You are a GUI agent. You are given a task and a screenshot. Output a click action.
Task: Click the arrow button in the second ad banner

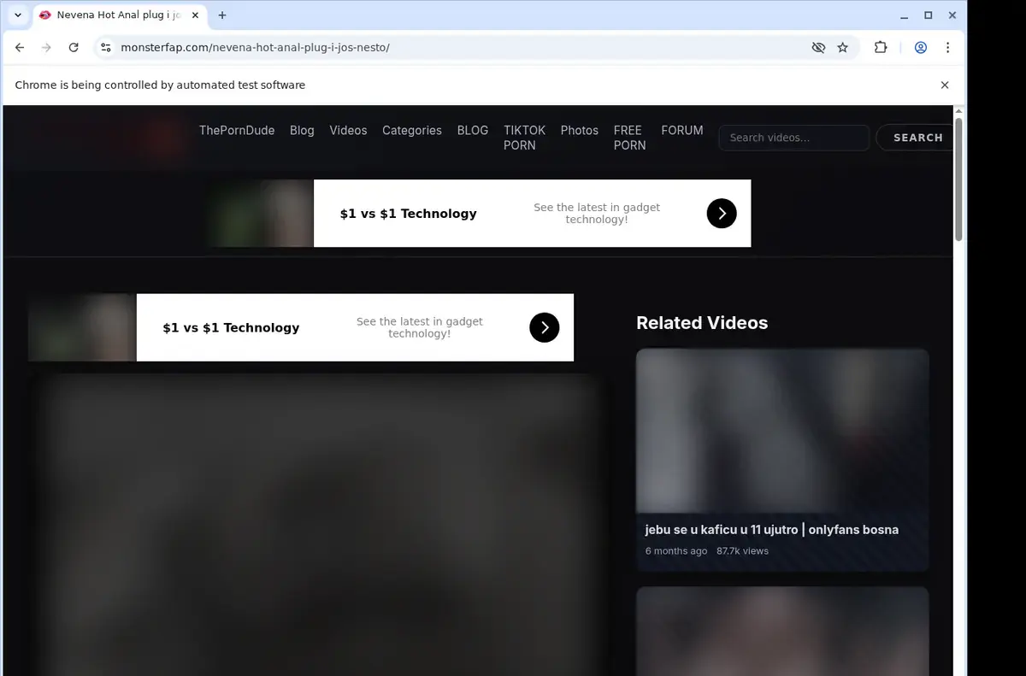(545, 327)
